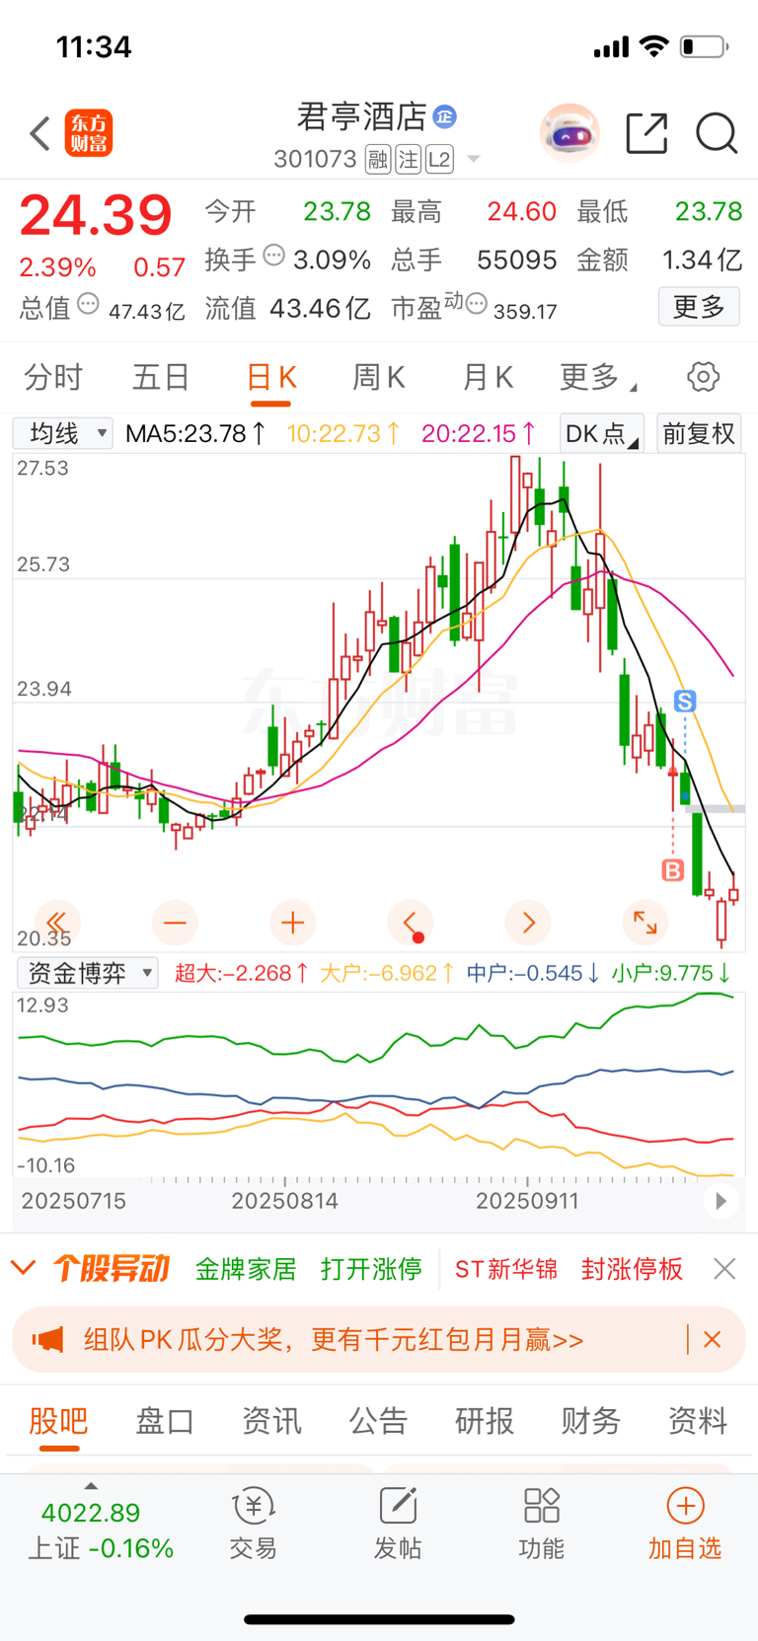Tap the share export icon
Viewport: 758px width, 1641px height.
[647, 133]
